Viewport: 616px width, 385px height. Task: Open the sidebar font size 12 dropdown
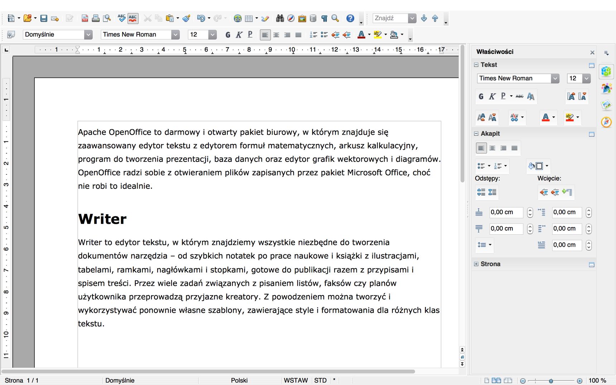click(x=586, y=78)
